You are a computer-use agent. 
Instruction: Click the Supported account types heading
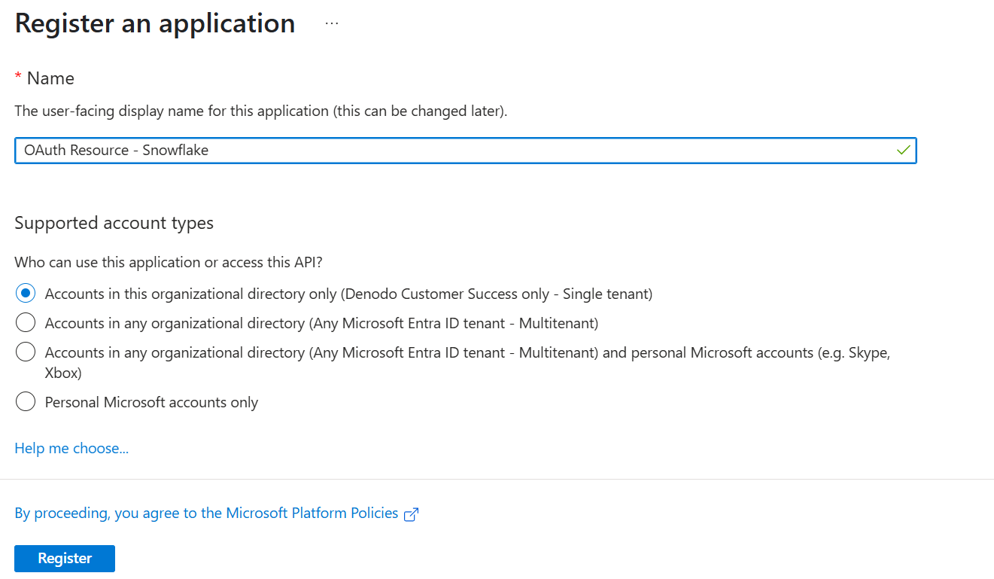(x=114, y=223)
